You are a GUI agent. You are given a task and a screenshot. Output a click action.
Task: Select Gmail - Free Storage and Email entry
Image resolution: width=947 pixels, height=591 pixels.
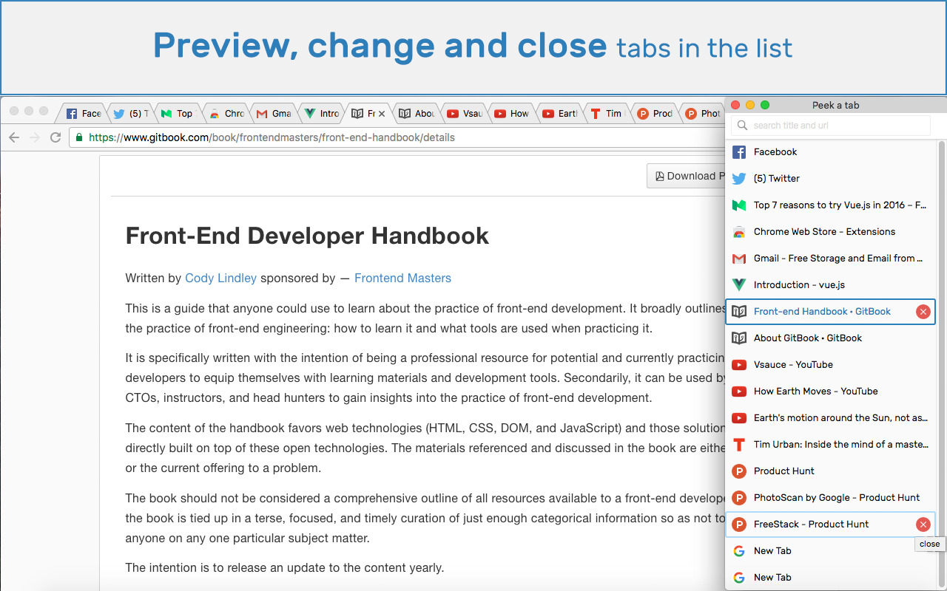[x=830, y=259]
